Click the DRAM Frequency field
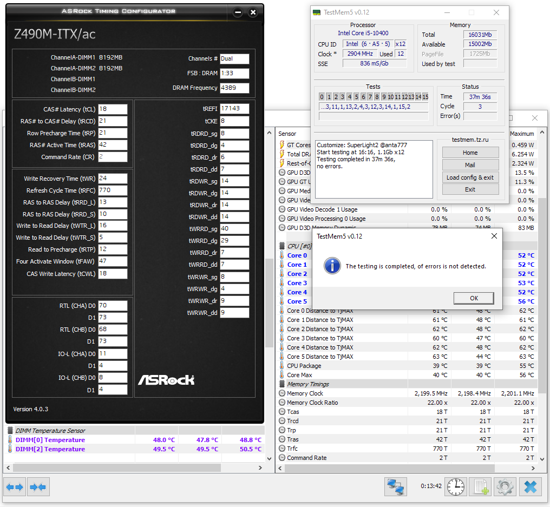Viewport: 550px width, 507px height. [234, 88]
